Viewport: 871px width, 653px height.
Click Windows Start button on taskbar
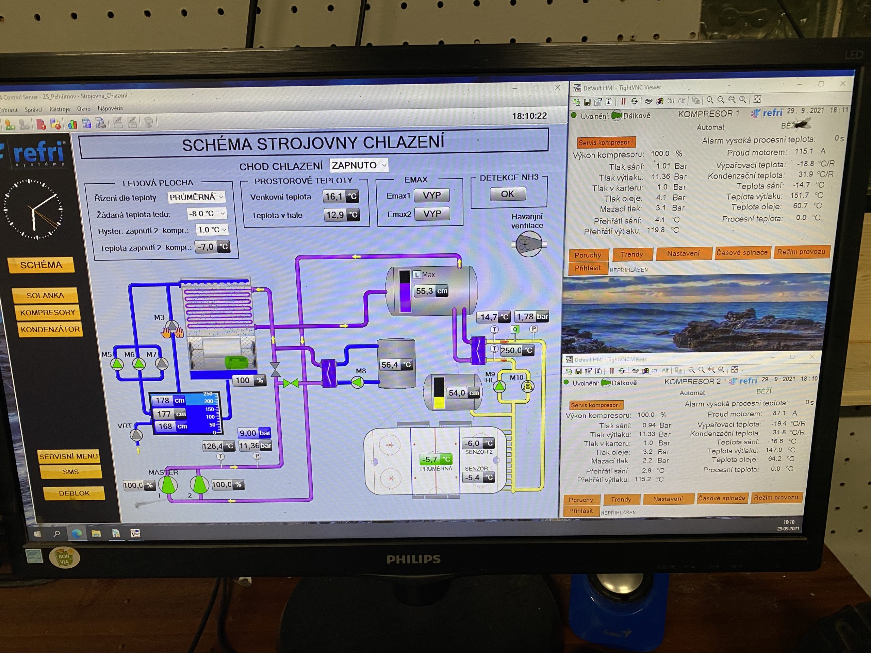tap(37, 534)
